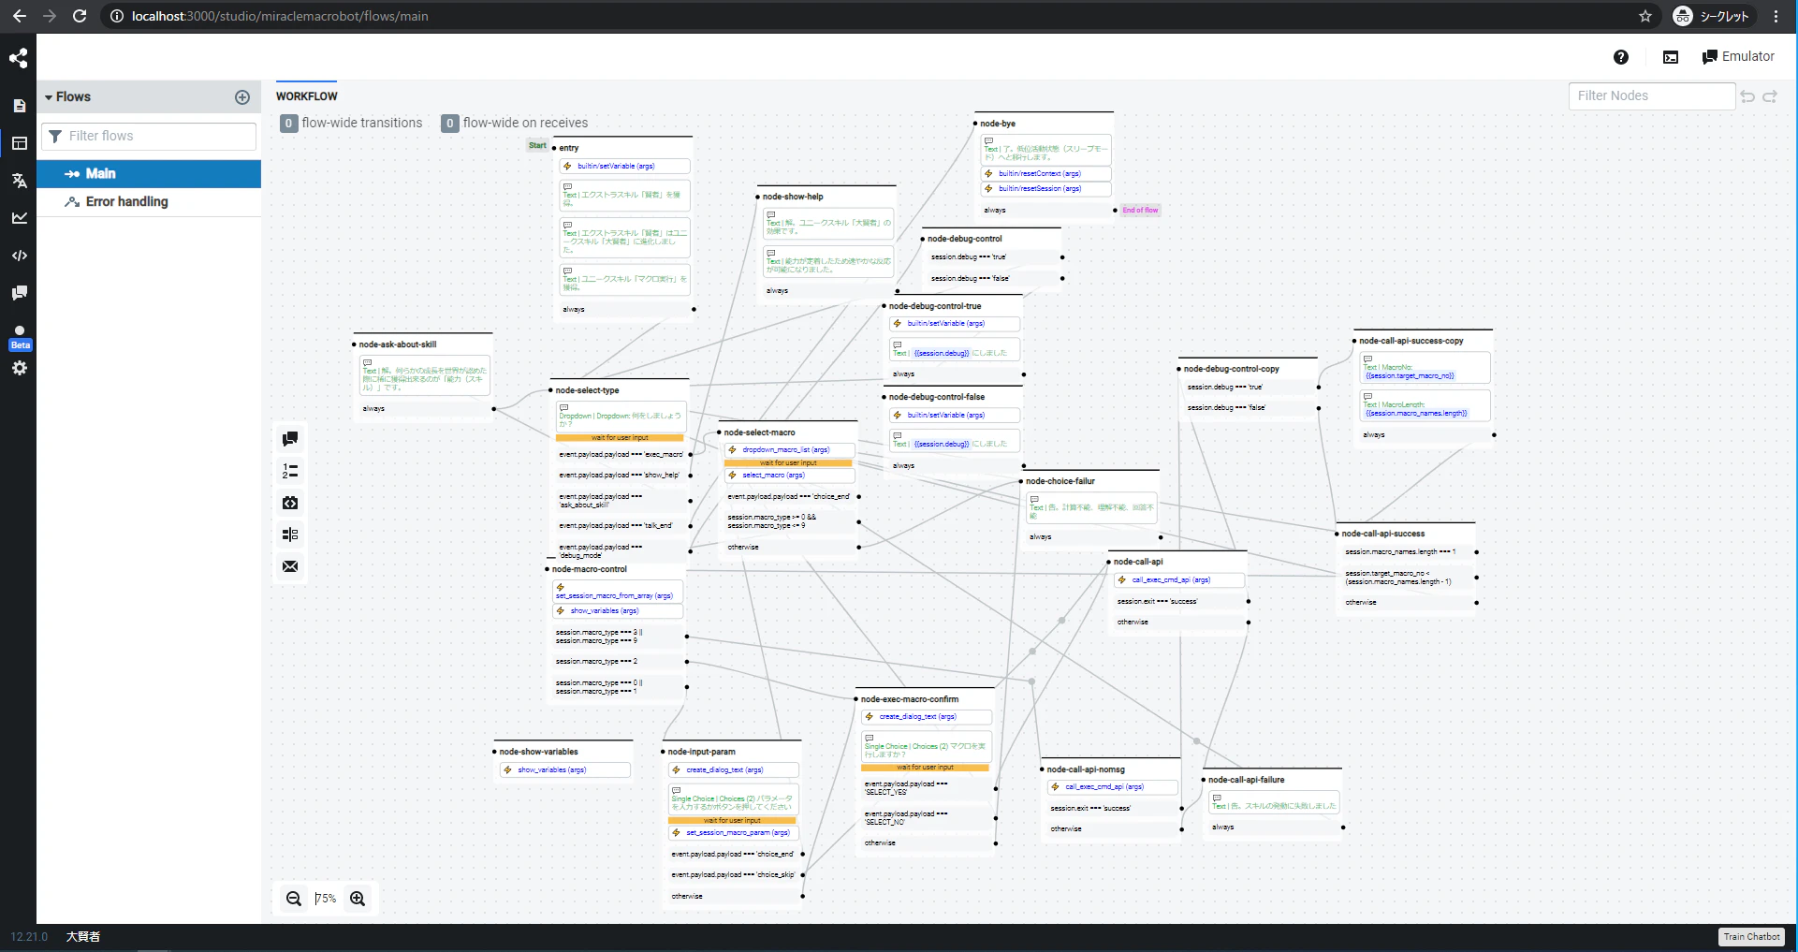Switch to the WORKFLOW tab
Viewport: 1798px width, 952px height.
pyautogui.click(x=307, y=96)
